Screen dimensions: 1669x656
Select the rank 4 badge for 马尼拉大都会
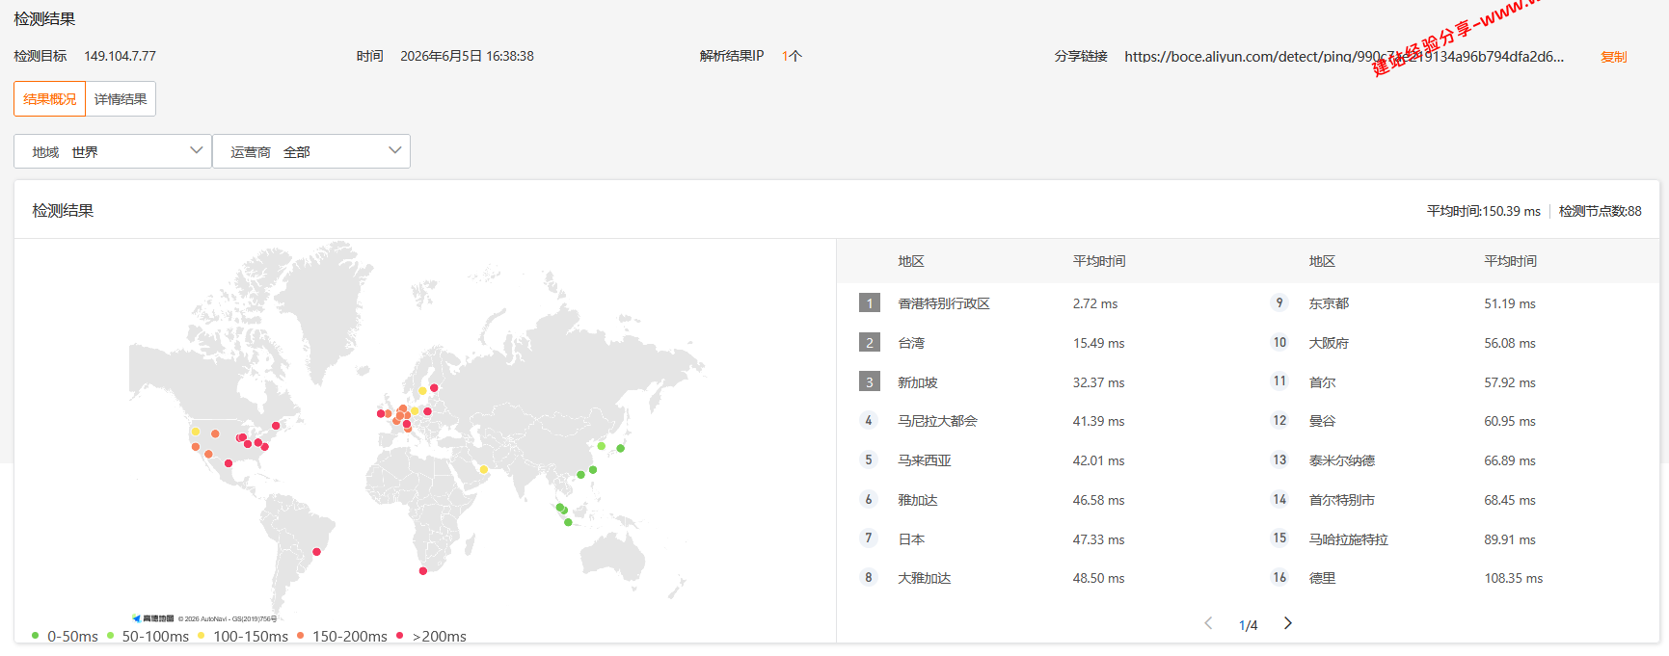[869, 420]
